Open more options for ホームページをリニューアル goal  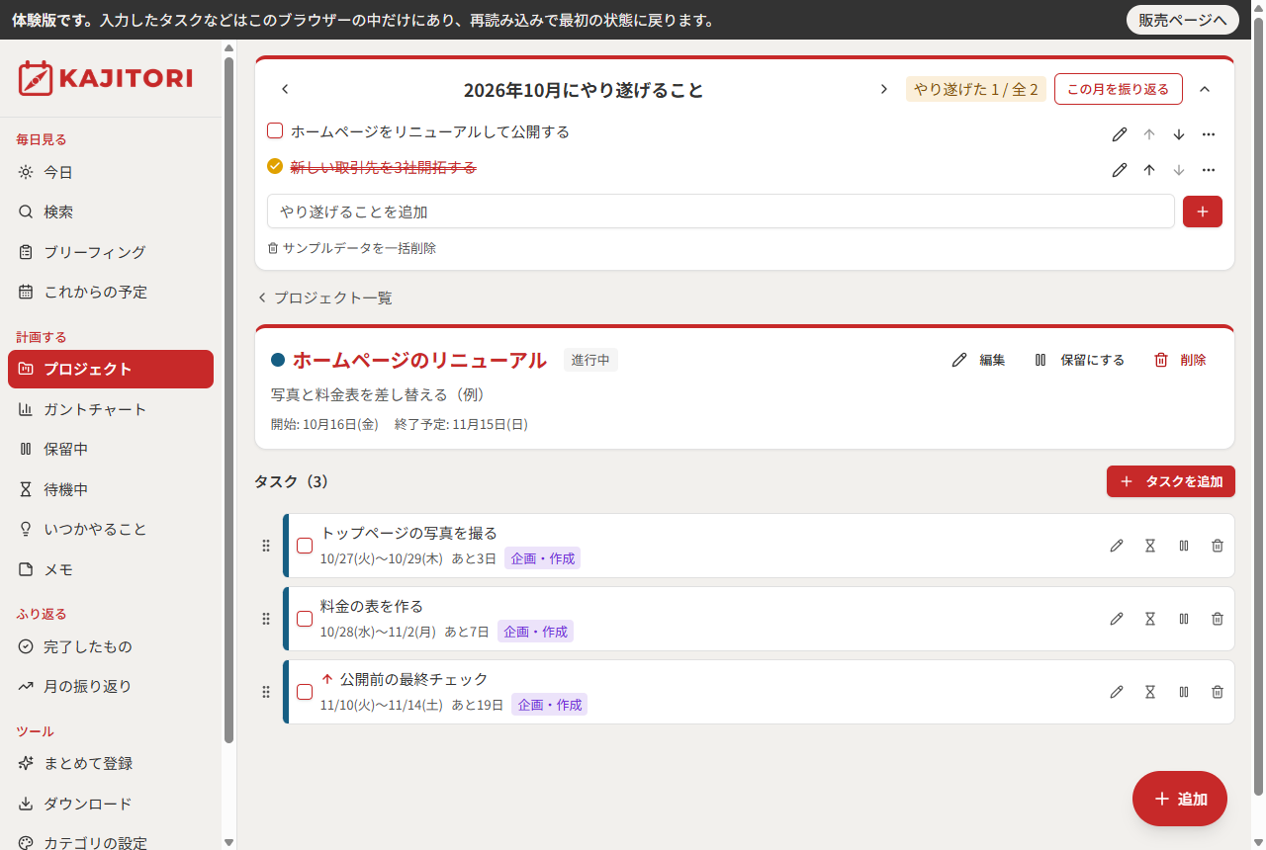click(1209, 134)
